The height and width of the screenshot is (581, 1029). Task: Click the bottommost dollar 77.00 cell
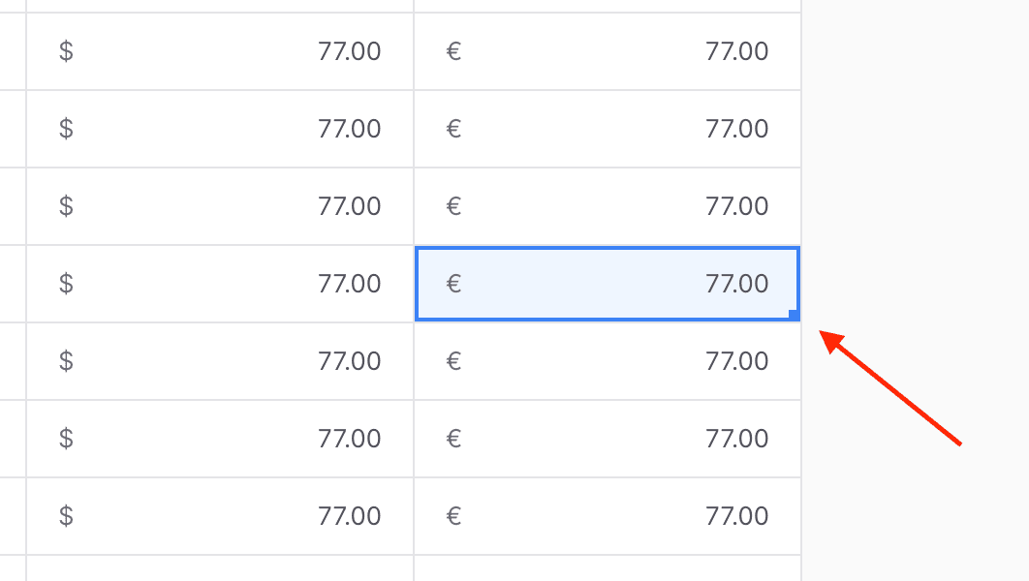coord(220,516)
